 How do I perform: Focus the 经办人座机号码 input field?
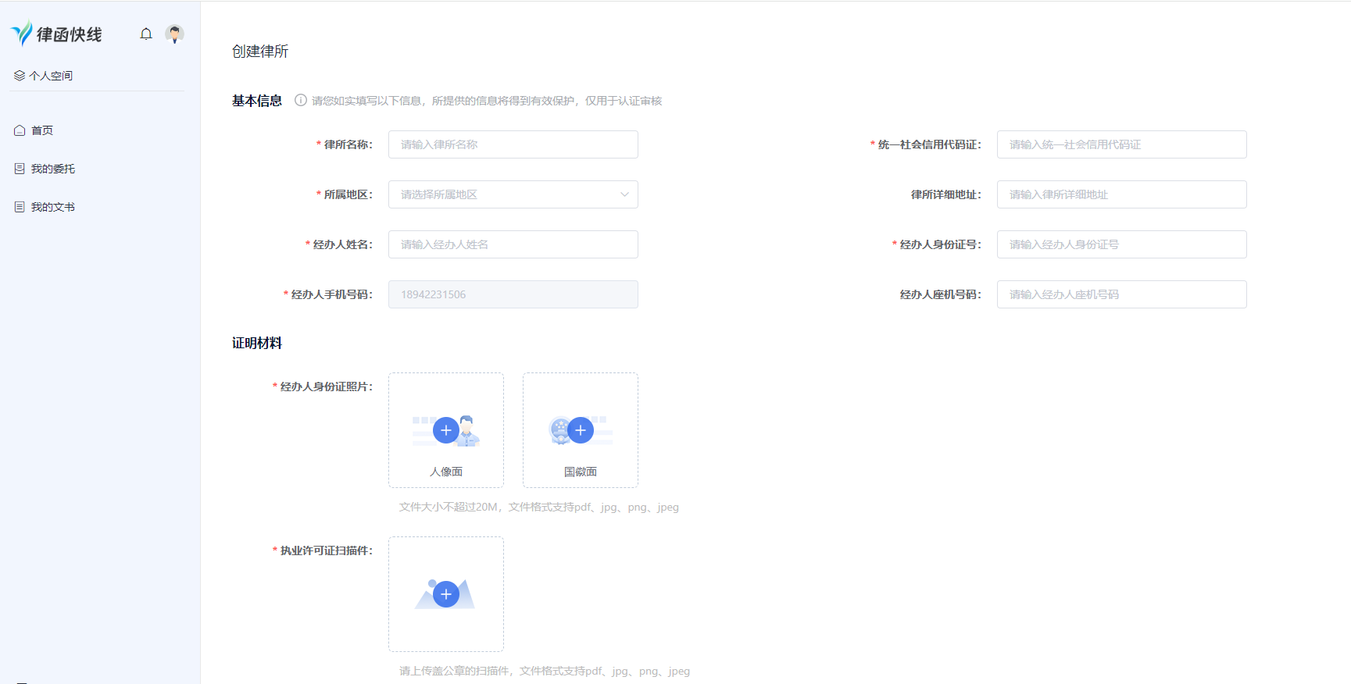[1121, 294]
